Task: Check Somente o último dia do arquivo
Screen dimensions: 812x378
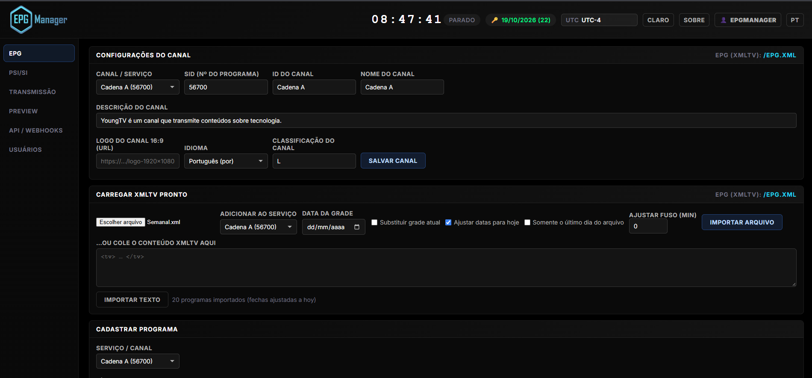Action: pyautogui.click(x=527, y=222)
